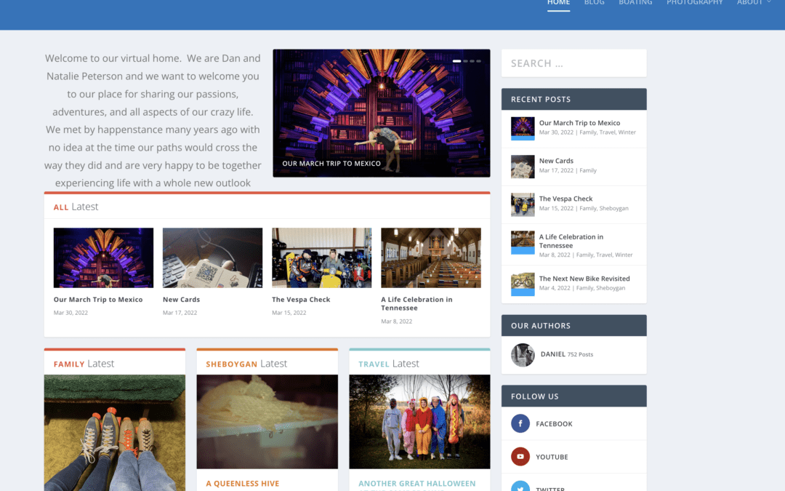785x491 pixels.
Task: Click Sheboygan category under The Next New Bike
Action: point(611,288)
